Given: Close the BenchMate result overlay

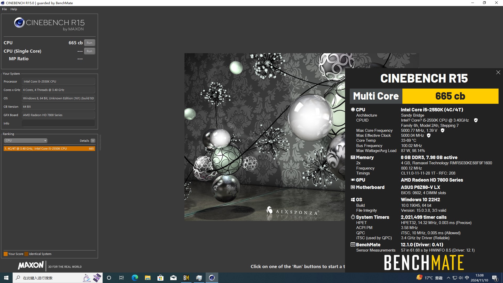Looking at the screenshot, I should tap(498, 72).
